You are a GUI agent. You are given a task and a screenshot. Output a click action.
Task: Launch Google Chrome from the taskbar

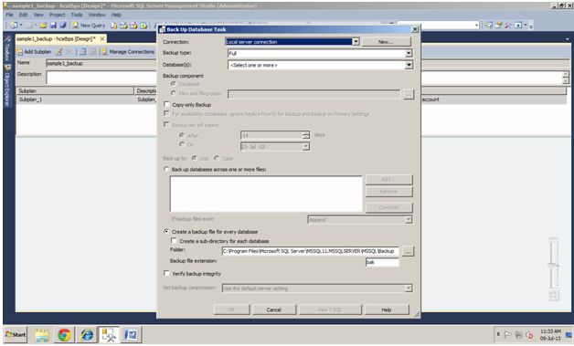pos(64,335)
